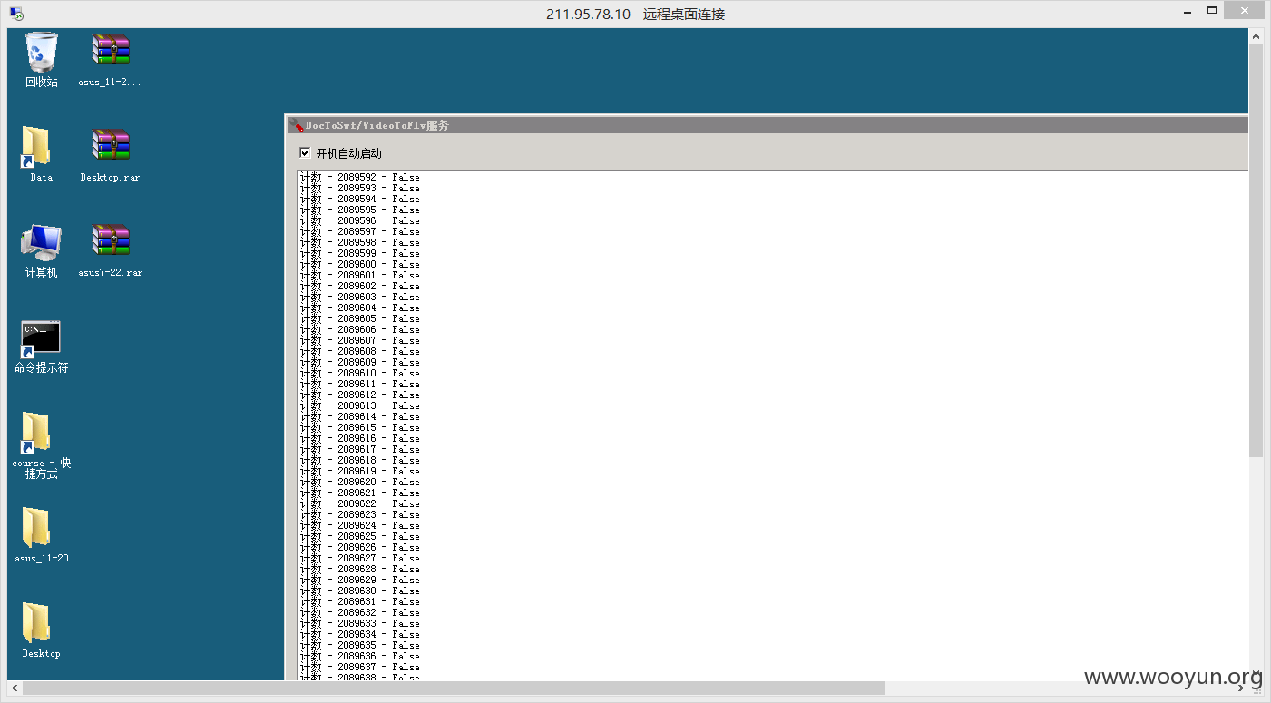The height and width of the screenshot is (703, 1271).
Task: Click log line 2089630 - False
Action: tap(360, 591)
